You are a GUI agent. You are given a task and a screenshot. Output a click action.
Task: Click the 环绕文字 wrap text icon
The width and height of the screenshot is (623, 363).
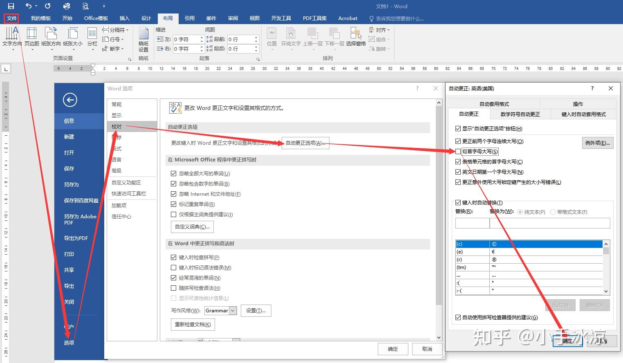click(x=291, y=39)
